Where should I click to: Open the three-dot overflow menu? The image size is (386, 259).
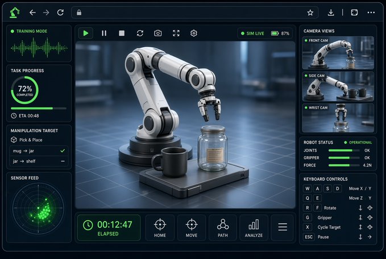click(x=371, y=12)
